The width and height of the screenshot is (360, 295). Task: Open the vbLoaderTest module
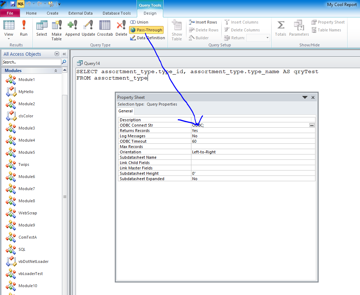tap(31, 274)
